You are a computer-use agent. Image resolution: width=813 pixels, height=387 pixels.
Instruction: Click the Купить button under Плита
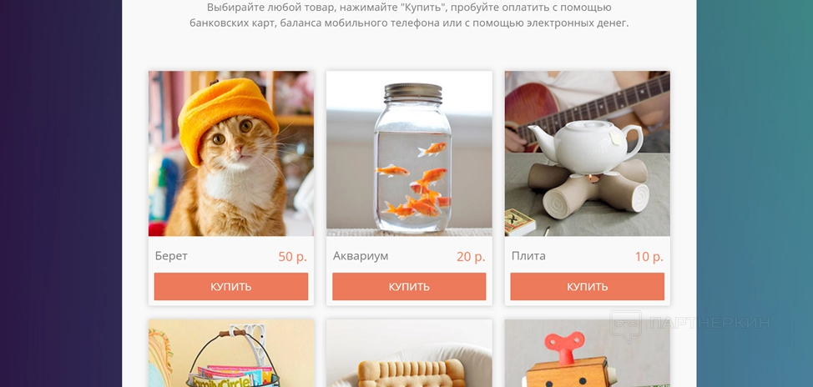pos(587,286)
